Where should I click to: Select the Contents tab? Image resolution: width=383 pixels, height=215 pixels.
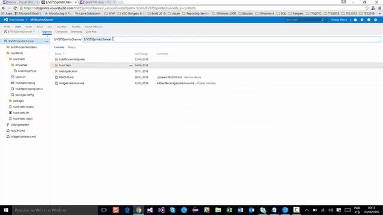point(59,47)
